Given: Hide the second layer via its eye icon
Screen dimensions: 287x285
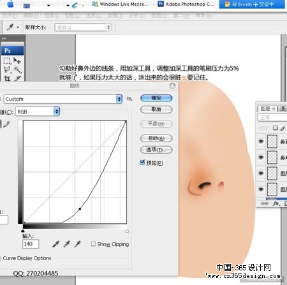Looking at the screenshot, I should (x=261, y=157).
